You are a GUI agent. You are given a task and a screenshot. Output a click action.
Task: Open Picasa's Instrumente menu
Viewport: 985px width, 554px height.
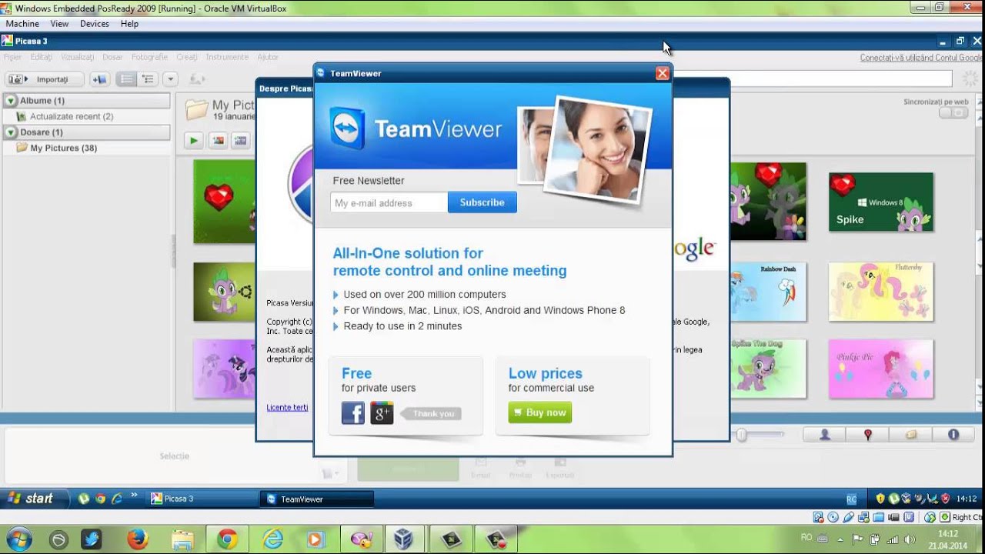click(x=227, y=57)
